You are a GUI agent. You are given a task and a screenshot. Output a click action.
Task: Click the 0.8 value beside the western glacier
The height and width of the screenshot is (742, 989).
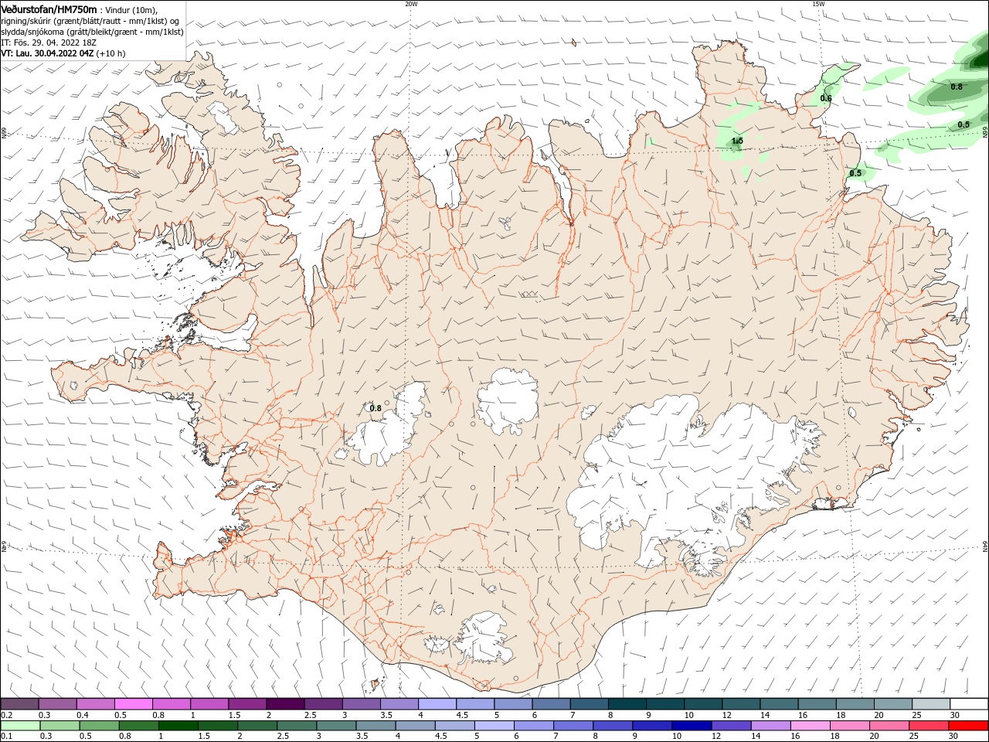coord(376,408)
